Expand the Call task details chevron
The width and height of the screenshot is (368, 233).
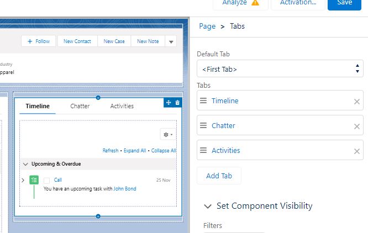point(23,181)
